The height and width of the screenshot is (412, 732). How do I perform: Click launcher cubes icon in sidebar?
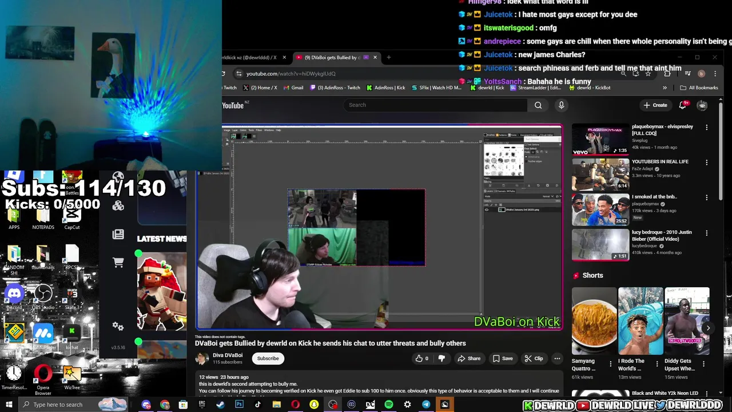tap(118, 206)
